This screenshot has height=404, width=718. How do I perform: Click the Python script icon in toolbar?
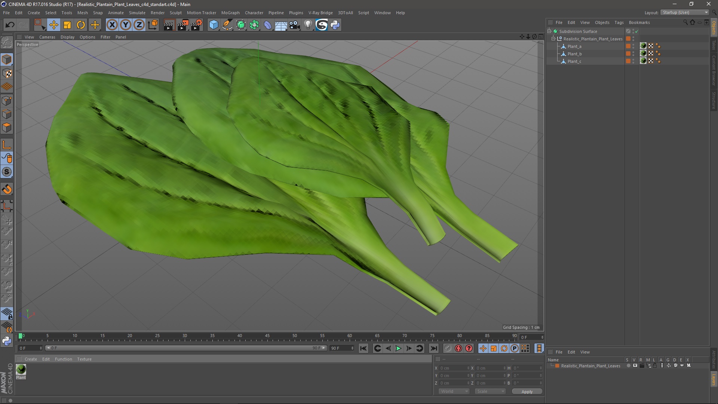tap(335, 25)
